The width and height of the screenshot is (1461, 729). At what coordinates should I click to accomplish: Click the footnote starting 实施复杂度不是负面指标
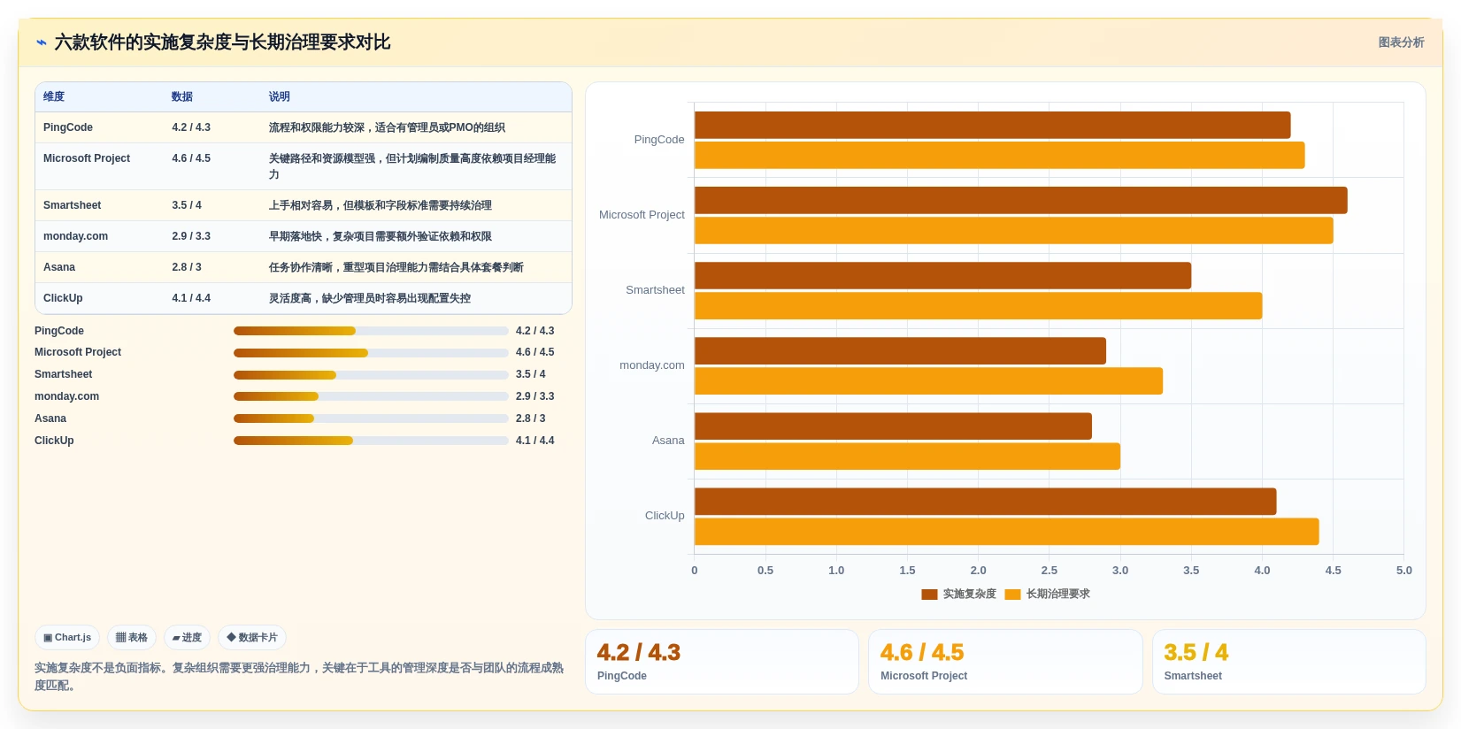299,677
